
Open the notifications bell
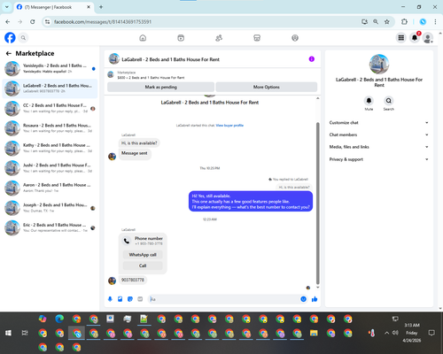415,38
